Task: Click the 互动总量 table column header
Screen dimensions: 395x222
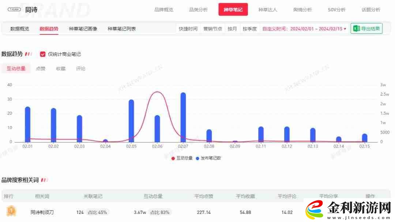Action: point(153,196)
